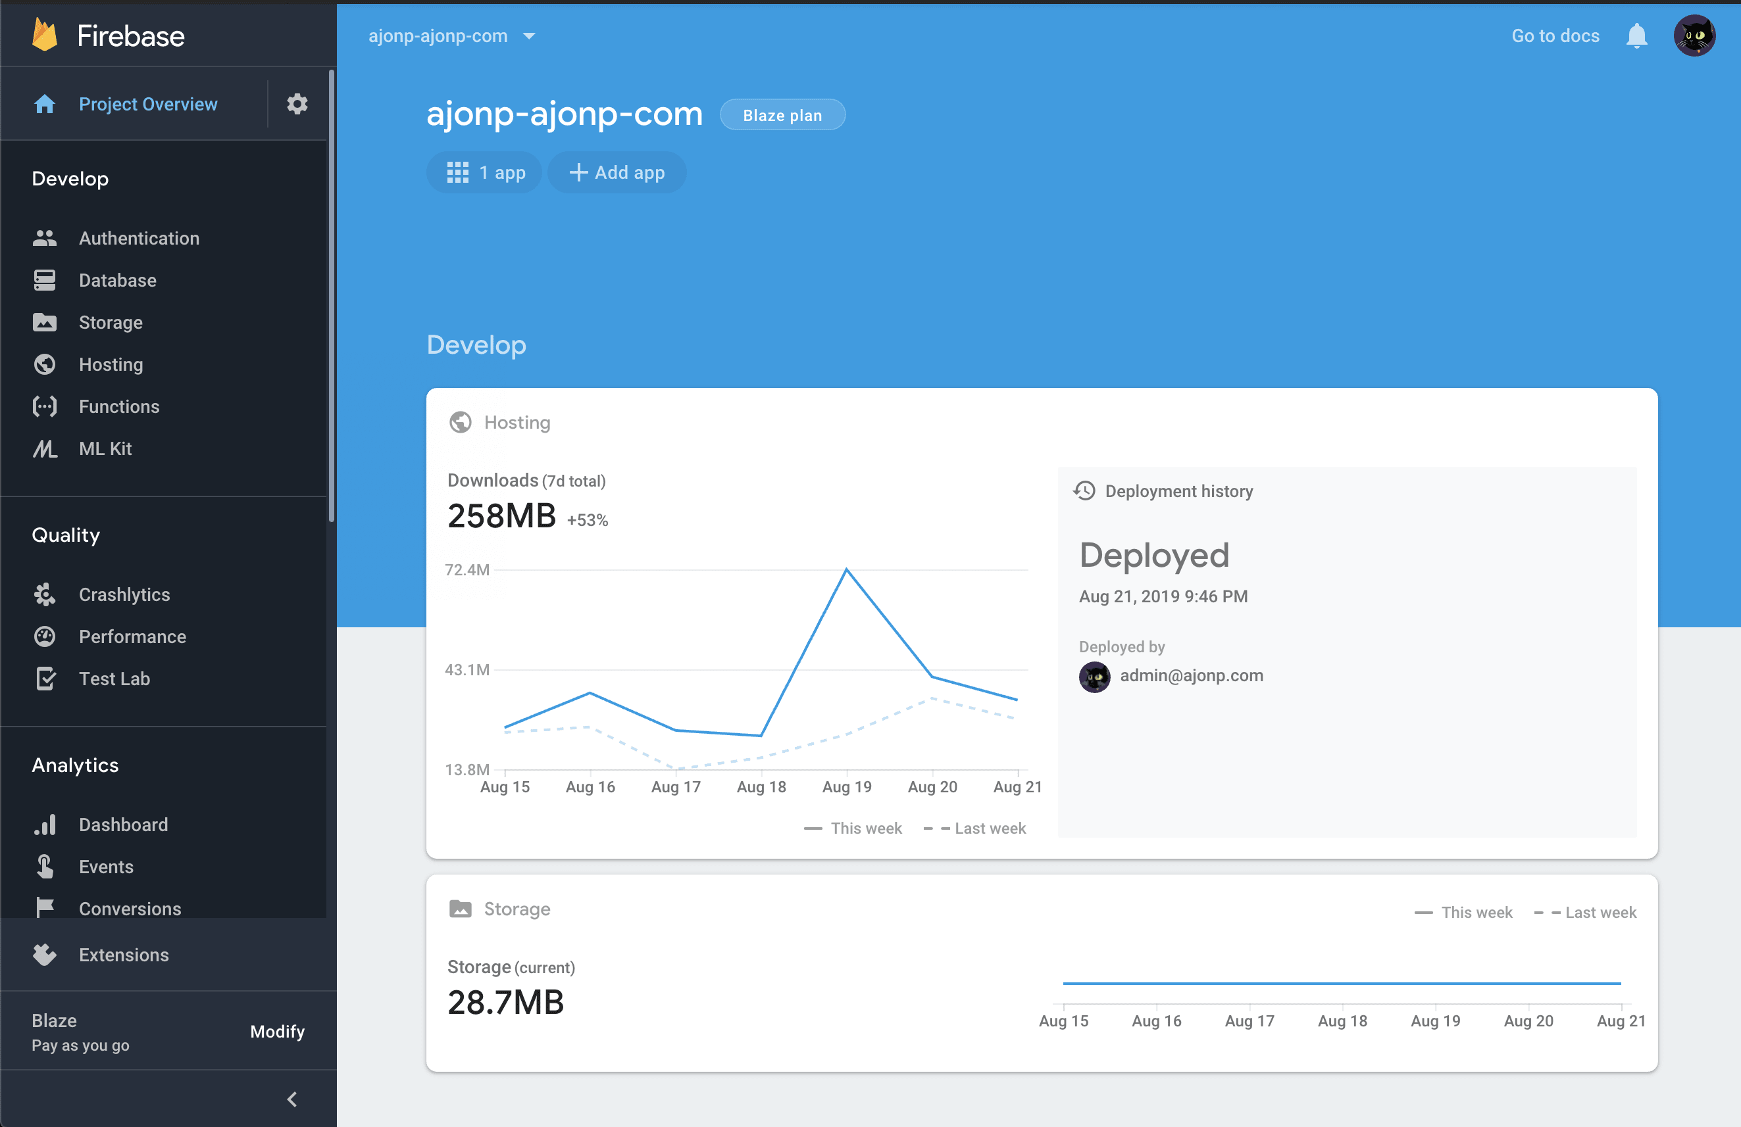
Task: Click the Performance gauge icon
Action: coord(45,636)
